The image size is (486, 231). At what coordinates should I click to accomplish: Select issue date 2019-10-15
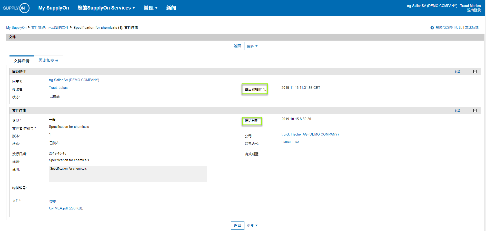58,153
